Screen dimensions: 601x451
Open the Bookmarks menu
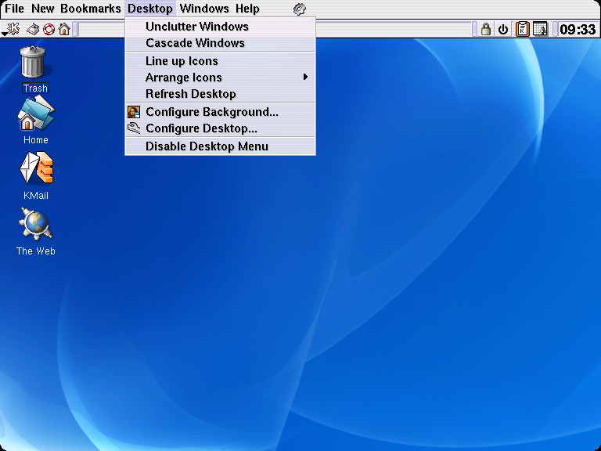[x=91, y=9]
